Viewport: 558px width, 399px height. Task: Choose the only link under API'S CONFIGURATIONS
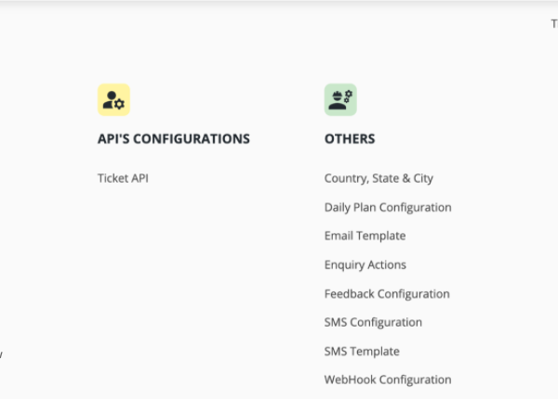tap(123, 178)
